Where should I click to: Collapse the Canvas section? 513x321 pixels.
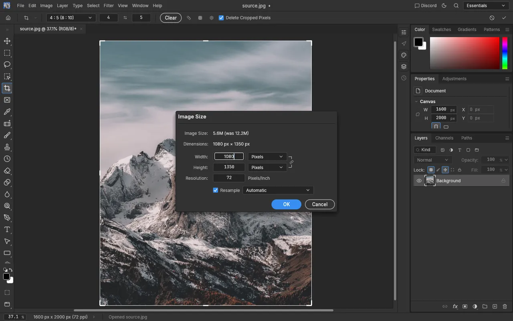[416, 102]
